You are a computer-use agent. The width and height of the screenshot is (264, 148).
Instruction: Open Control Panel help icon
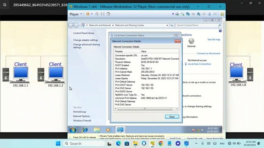220,31
